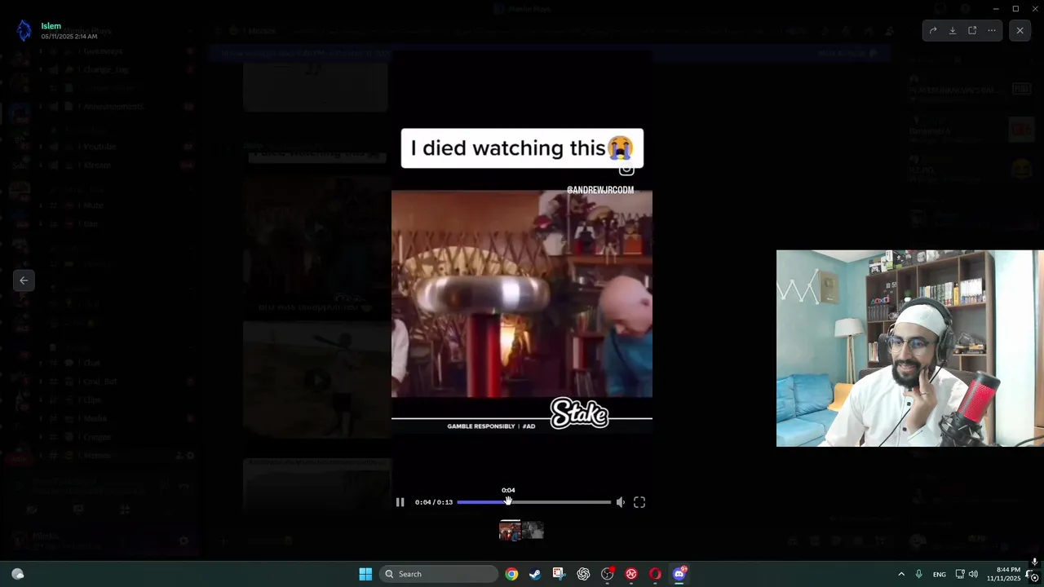The image size is (1044, 587).
Task: Open network settings tray icon
Action: (960, 574)
